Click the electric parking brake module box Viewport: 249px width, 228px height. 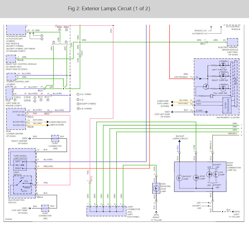point(233,42)
